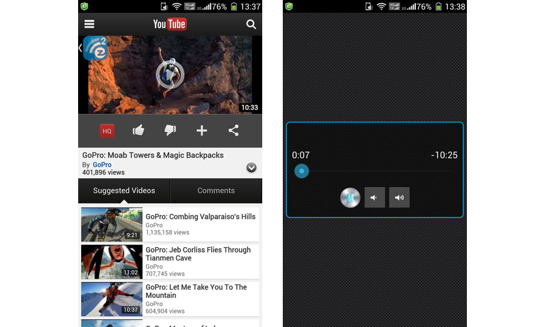Open Let Me Take You To The Mountain title
This screenshot has height=327, width=545.
coord(196,291)
